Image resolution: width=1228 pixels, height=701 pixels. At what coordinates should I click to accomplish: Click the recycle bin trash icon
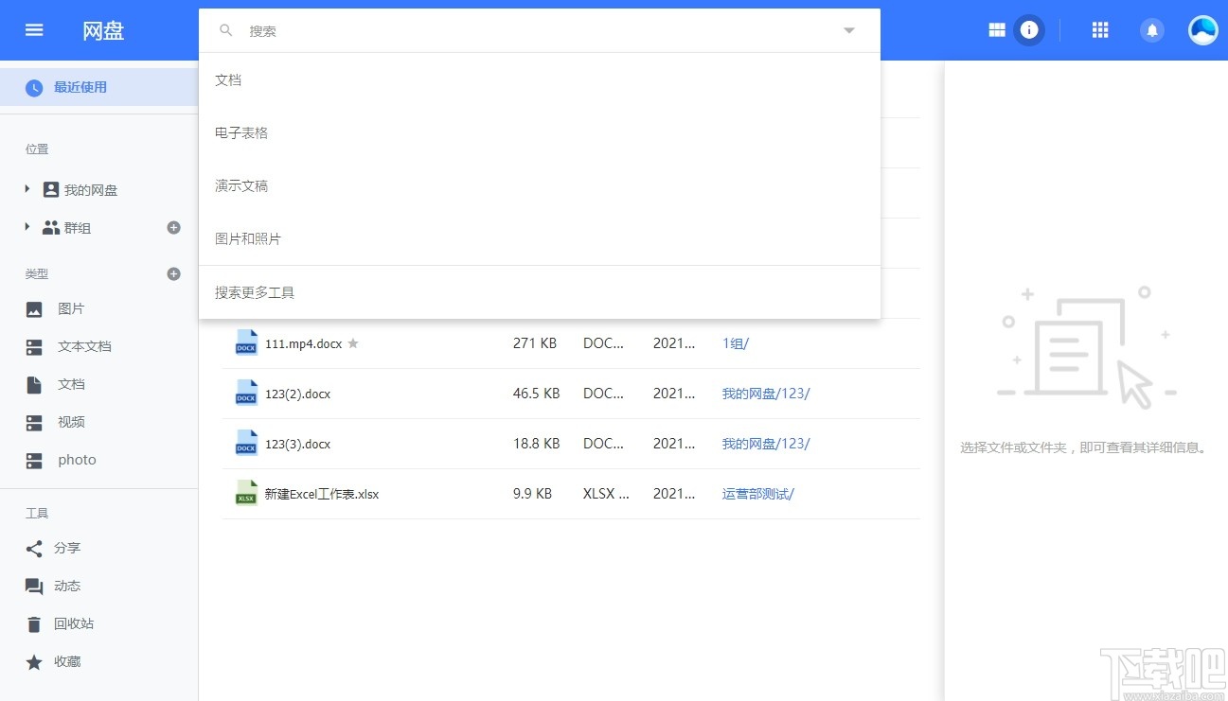click(x=34, y=624)
